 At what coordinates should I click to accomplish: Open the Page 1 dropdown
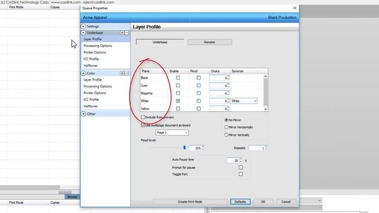[172, 133]
